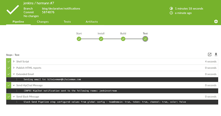Collapse the Send Slack Message step

(14, 97)
